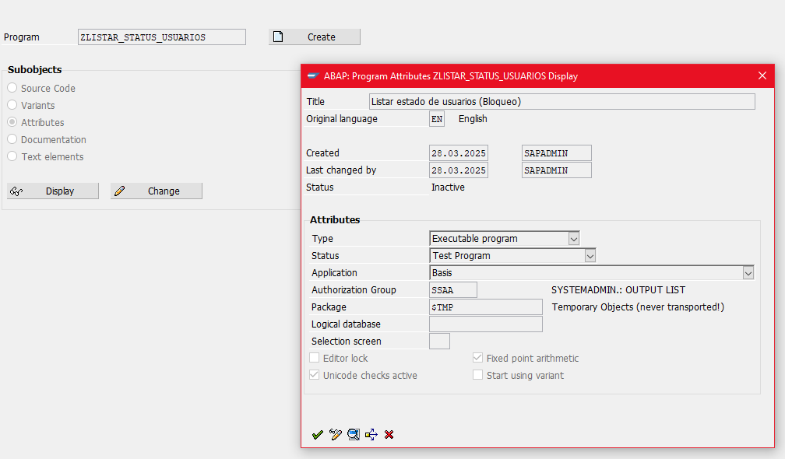Click the blue arrows transfer icon in dialog
This screenshot has height=459, width=785.
[x=371, y=435]
